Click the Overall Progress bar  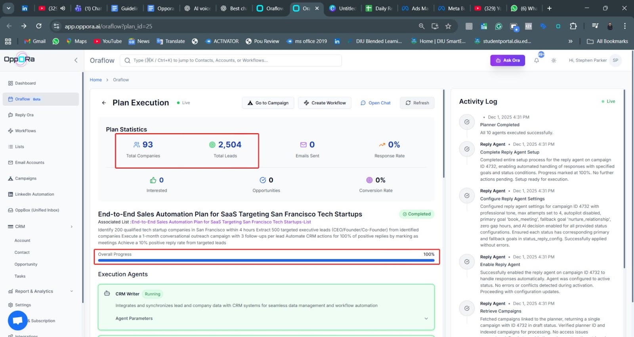pyautogui.click(x=266, y=260)
